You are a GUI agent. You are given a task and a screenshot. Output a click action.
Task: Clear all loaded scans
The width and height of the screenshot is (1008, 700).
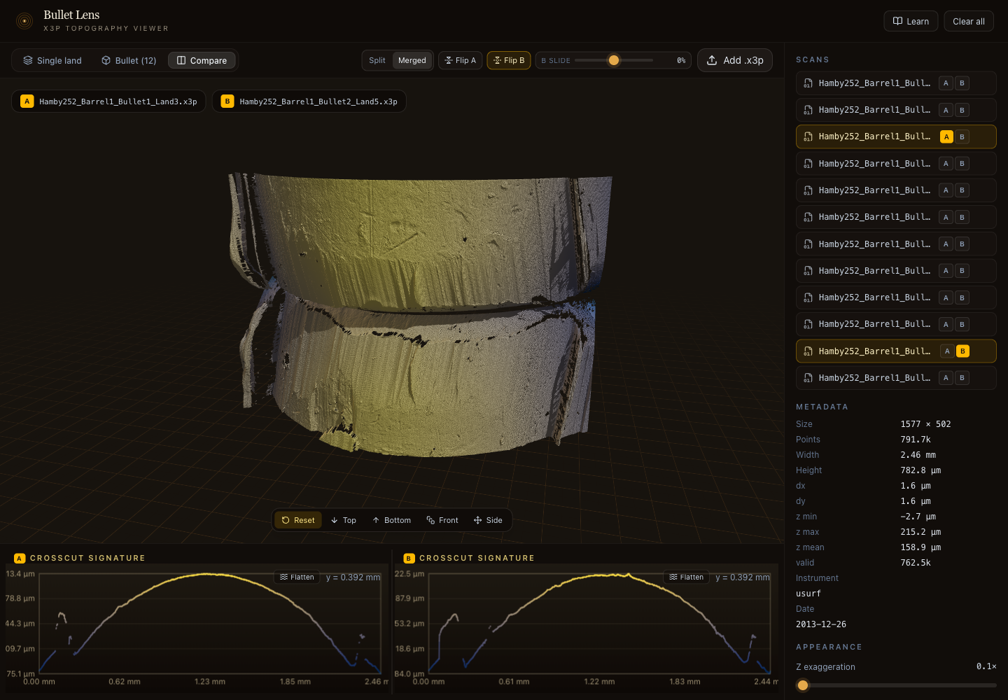click(969, 21)
